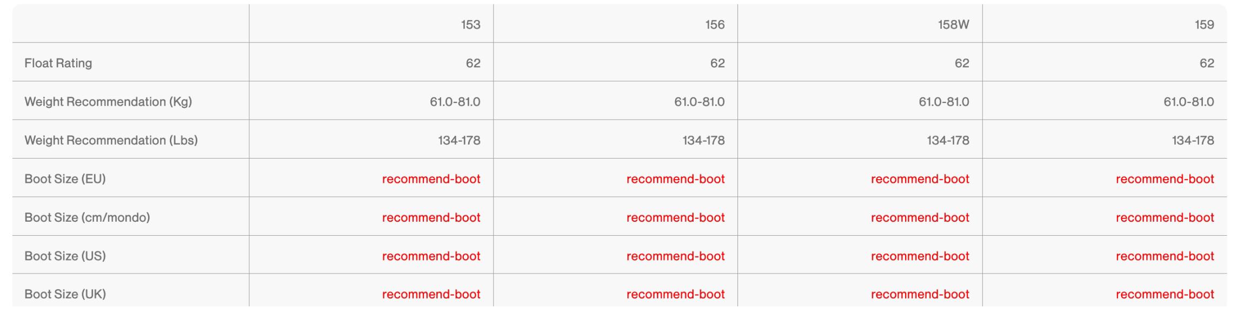Click the Float Rating value for 156
Screen dimensions: 1237x315
click(717, 63)
